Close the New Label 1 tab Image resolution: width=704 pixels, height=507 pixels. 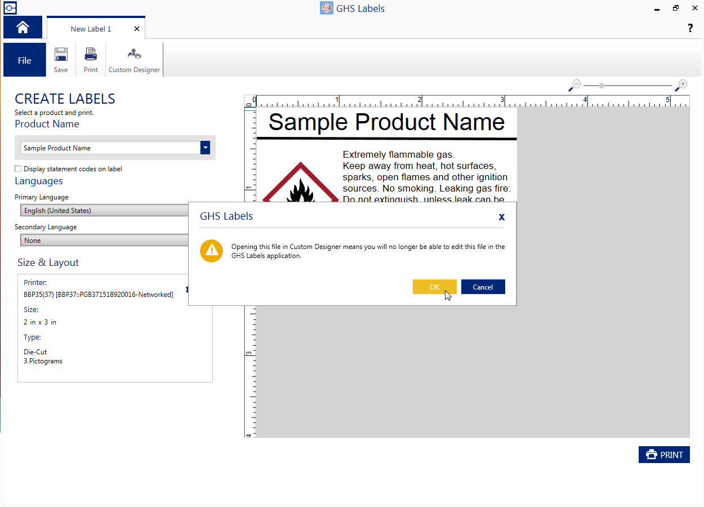pos(137,29)
